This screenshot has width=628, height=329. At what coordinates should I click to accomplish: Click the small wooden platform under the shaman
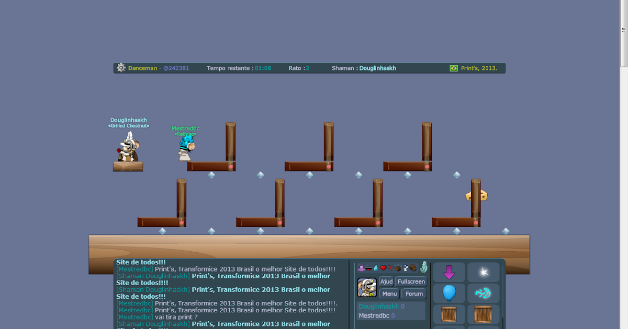click(x=128, y=166)
